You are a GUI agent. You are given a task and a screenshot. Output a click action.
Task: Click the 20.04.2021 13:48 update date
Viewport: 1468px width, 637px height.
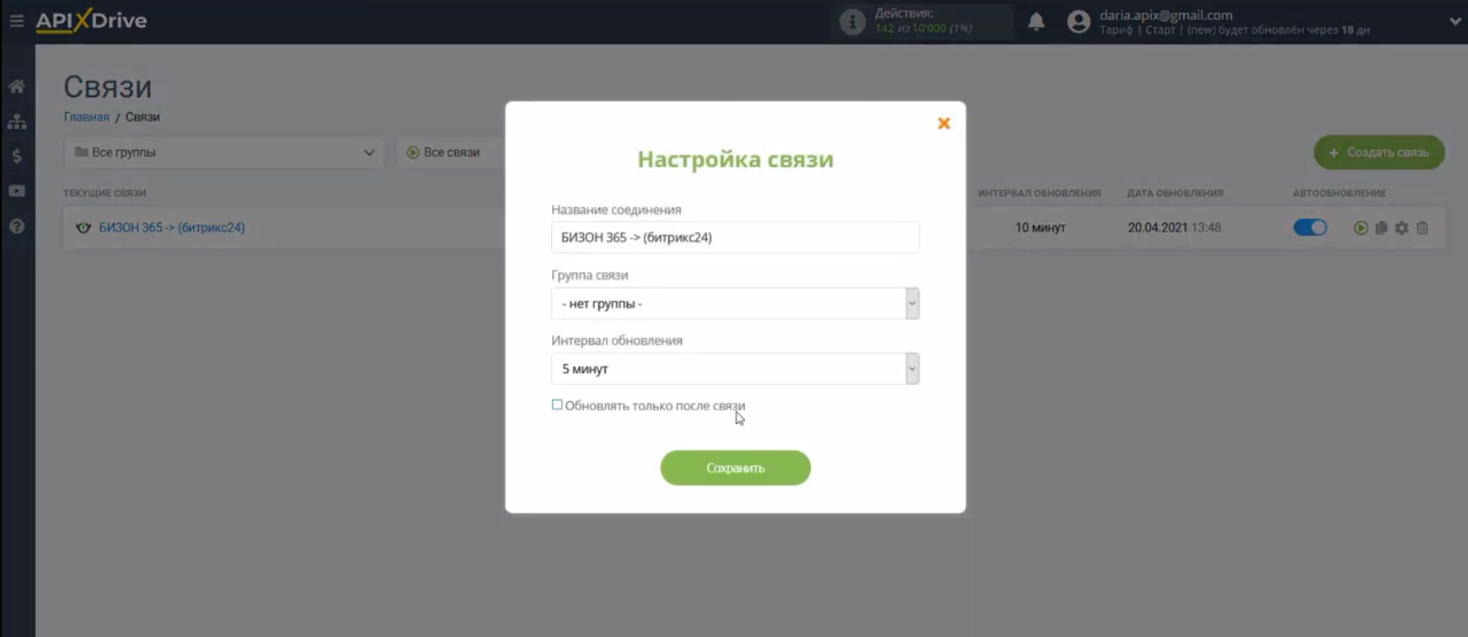pos(1174,227)
